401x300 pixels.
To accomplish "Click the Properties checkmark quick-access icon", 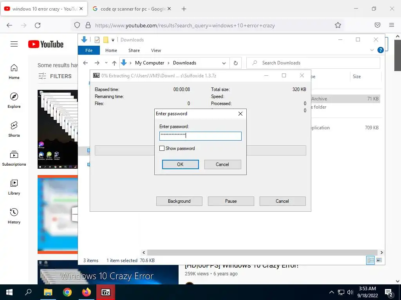I will click(97, 40).
